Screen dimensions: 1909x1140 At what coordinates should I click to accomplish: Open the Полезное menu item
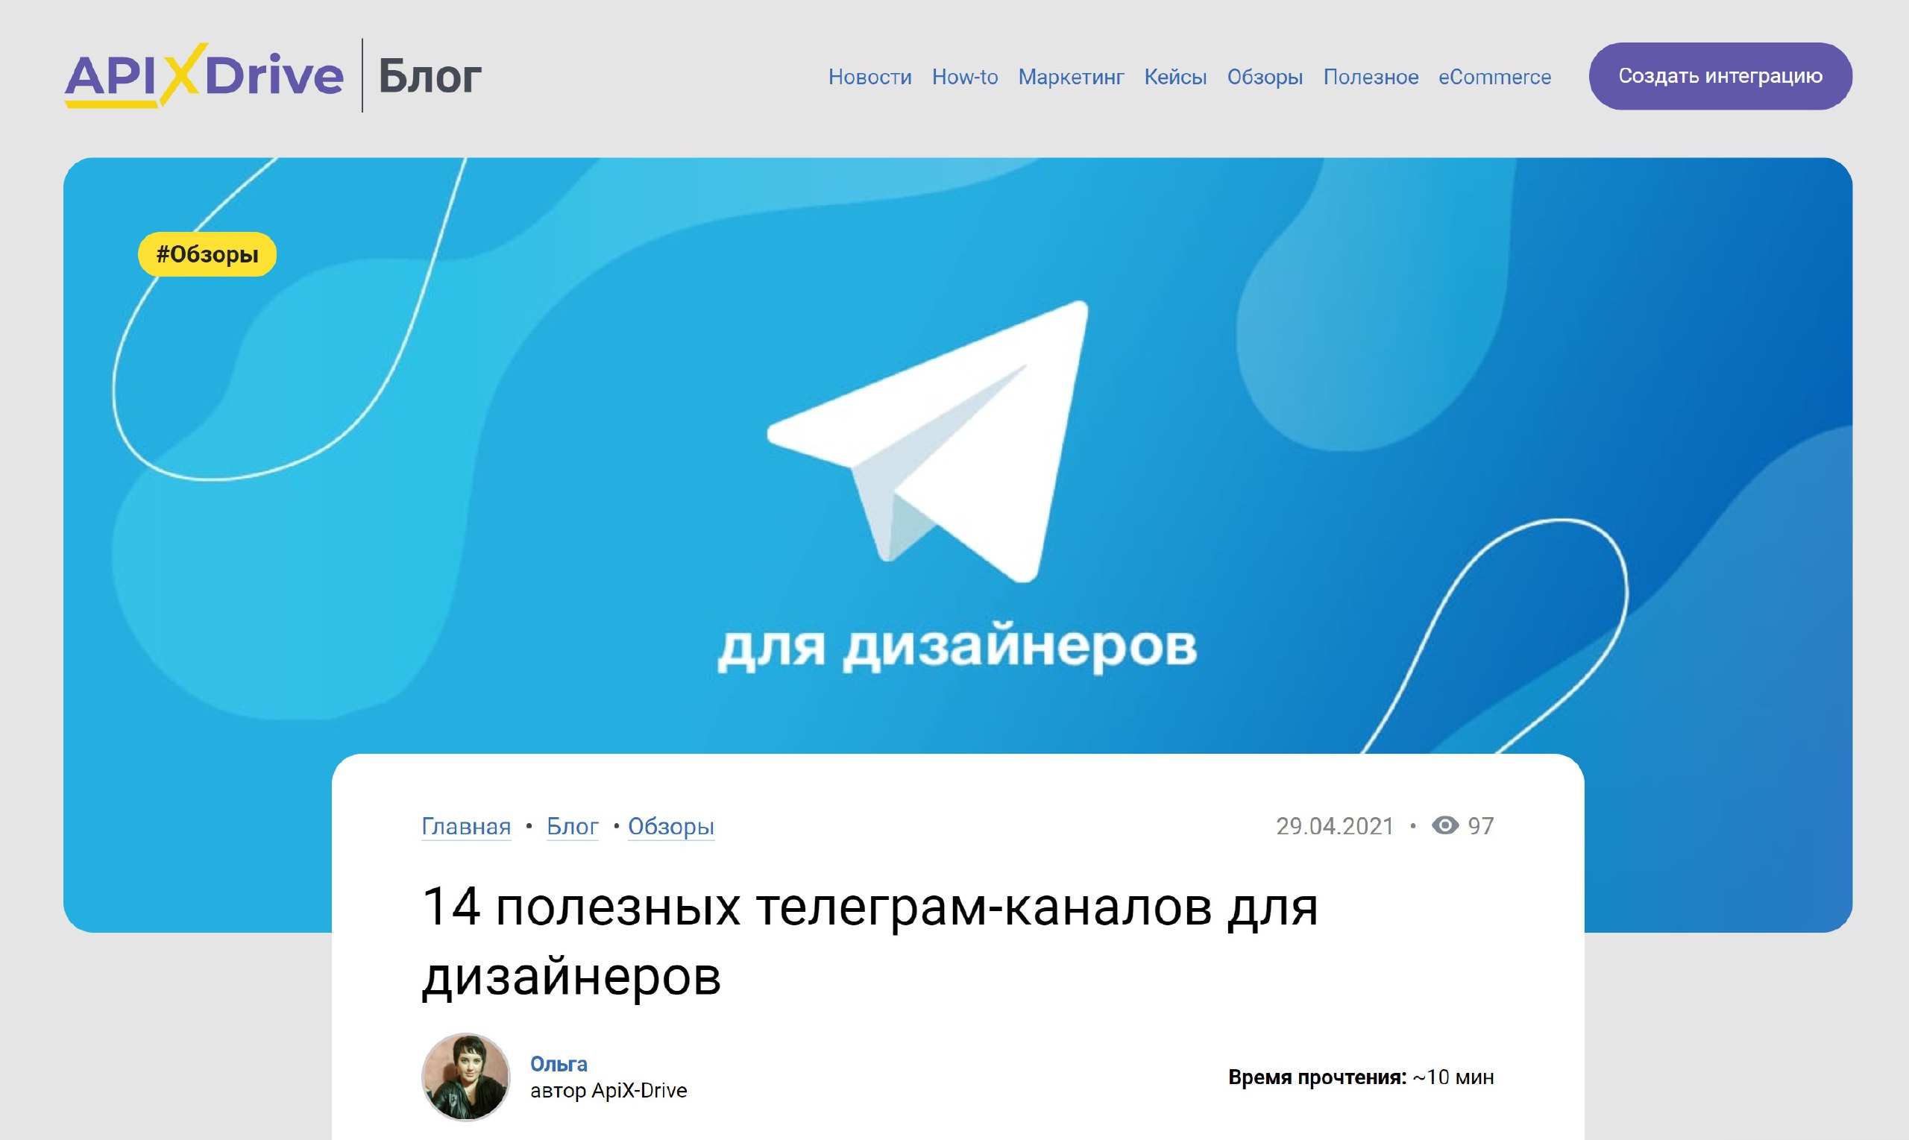1371,77
